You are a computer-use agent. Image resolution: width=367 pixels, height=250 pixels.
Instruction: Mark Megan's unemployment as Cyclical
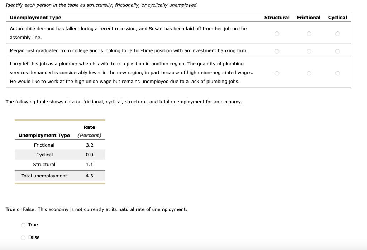pyautogui.click(x=337, y=51)
